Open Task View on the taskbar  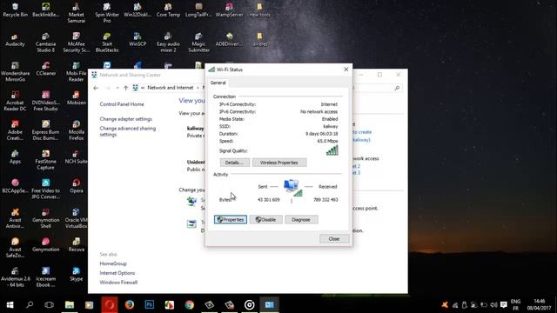coord(49,304)
